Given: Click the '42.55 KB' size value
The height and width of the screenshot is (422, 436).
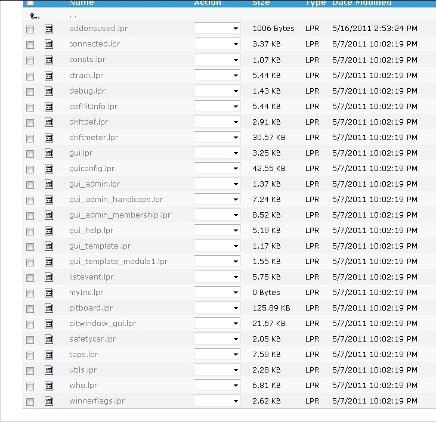Looking at the screenshot, I should pyautogui.click(x=269, y=169).
